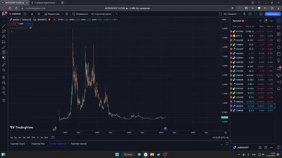Select the pattern tool in left toolbar
This screenshot has height=158, width=282.
click(x=4, y=36)
